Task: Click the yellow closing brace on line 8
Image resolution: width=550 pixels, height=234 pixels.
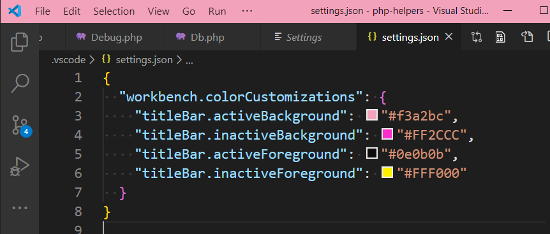Action: (x=107, y=212)
